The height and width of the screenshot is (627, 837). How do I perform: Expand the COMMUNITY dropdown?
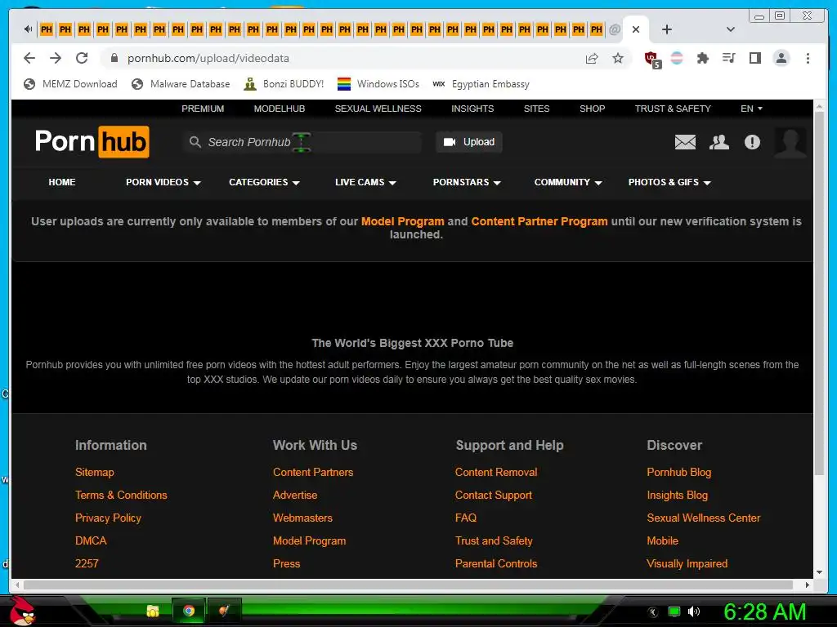tap(568, 182)
